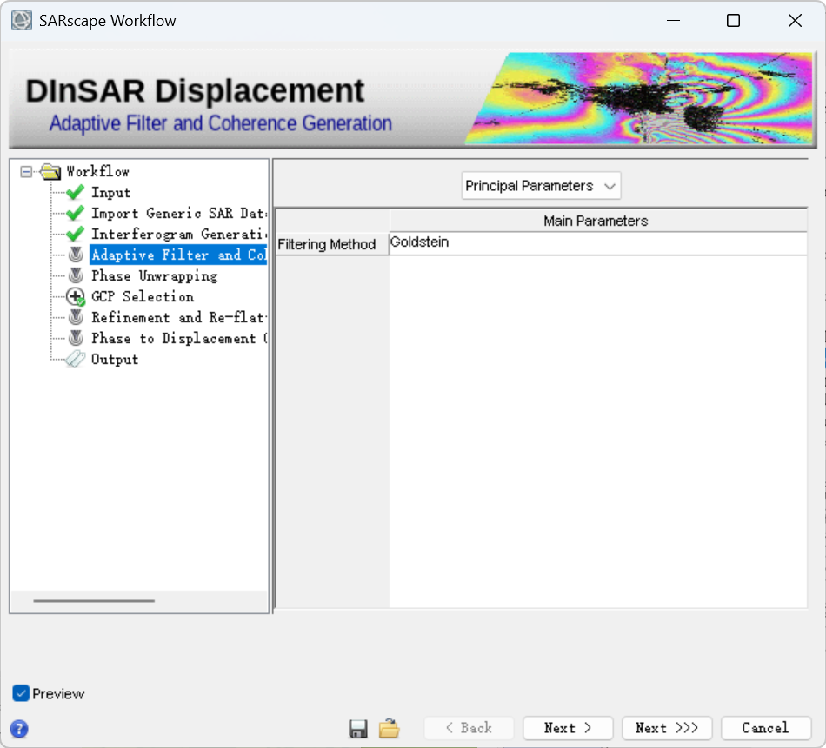
Task: Select the Input step in the tree
Action: point(110,193)
